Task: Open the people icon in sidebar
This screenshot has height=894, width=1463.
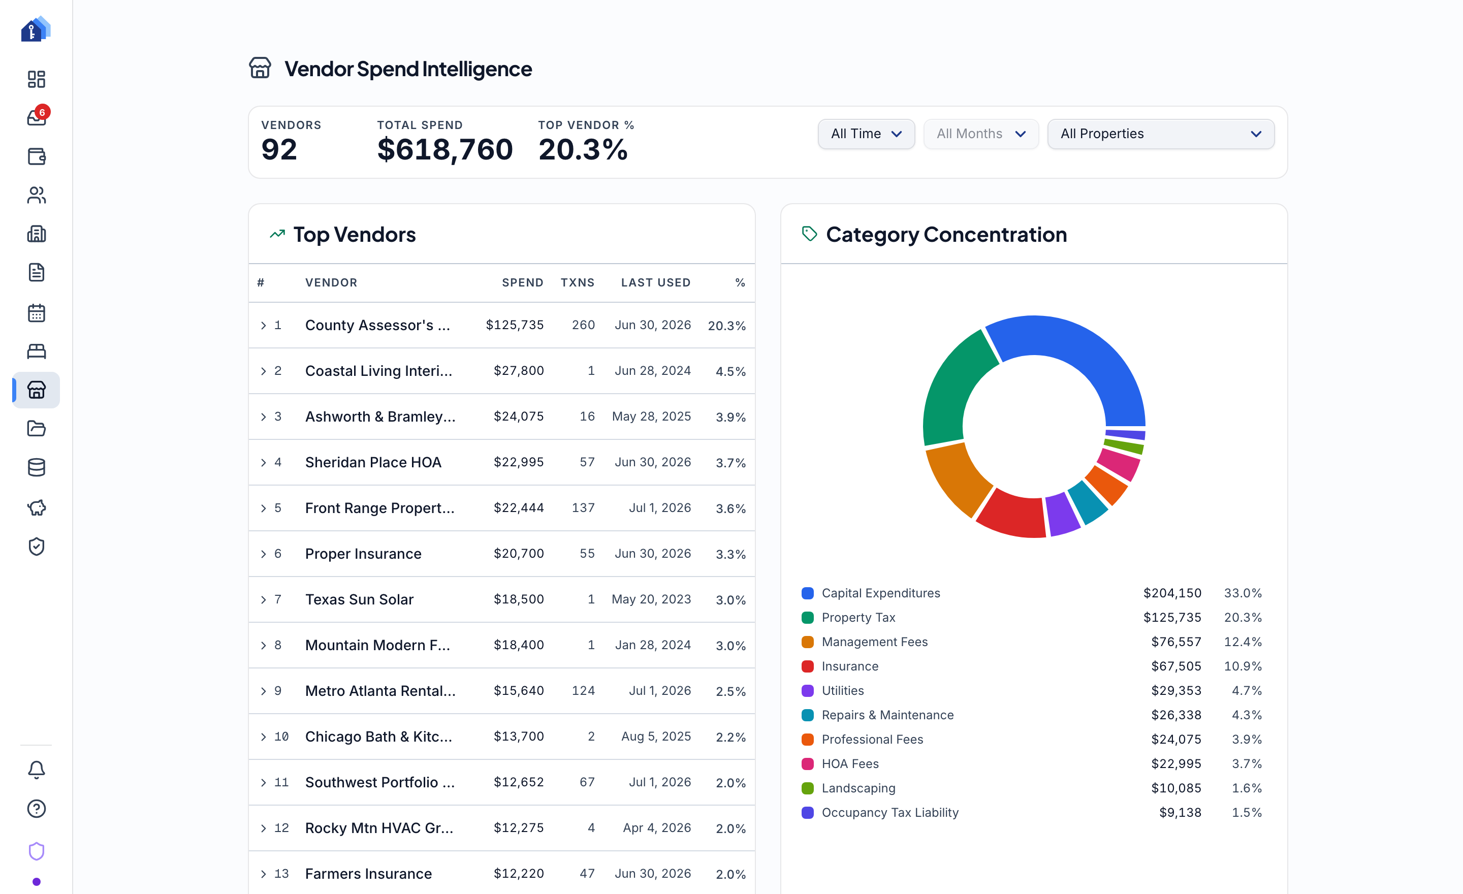Action: (36, 195)
